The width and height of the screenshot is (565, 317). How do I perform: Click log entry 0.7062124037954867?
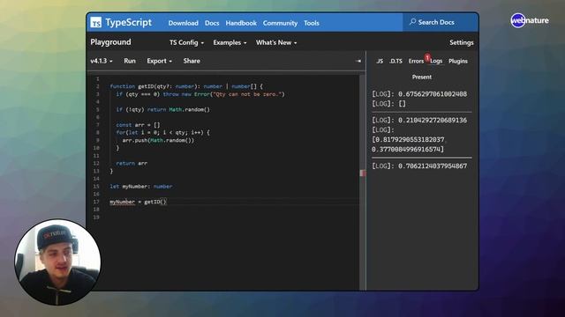419,166
